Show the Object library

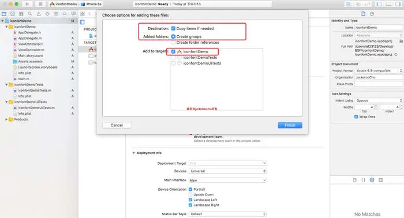pyautogui.click(x=372, y=180)
